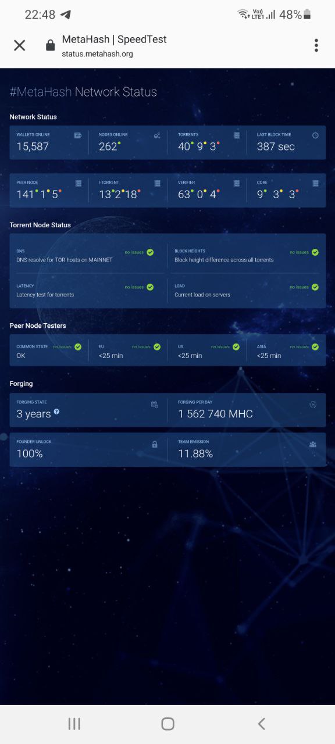Open the three-dot browser menu
The width and height of the screenshot is (335, 744).
coord(316,45)
